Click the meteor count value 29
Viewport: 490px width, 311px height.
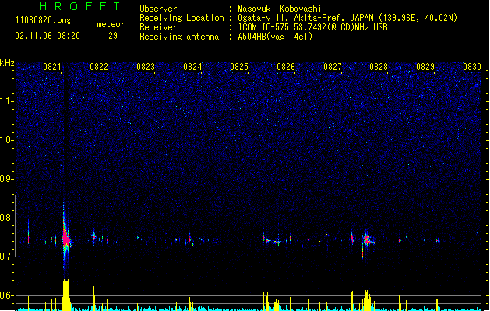[113, 36]
